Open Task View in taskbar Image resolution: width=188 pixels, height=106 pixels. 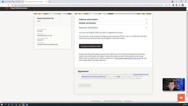[12, 105]
